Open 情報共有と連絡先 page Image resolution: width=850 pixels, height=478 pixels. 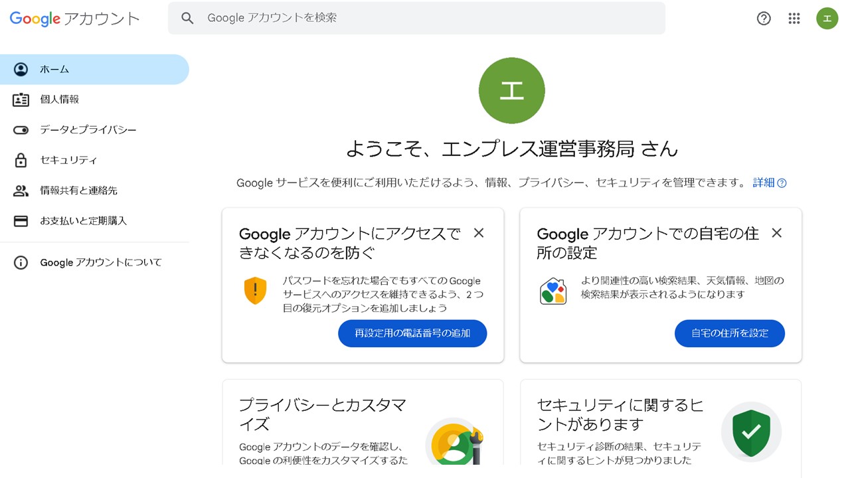pos(78,191)
